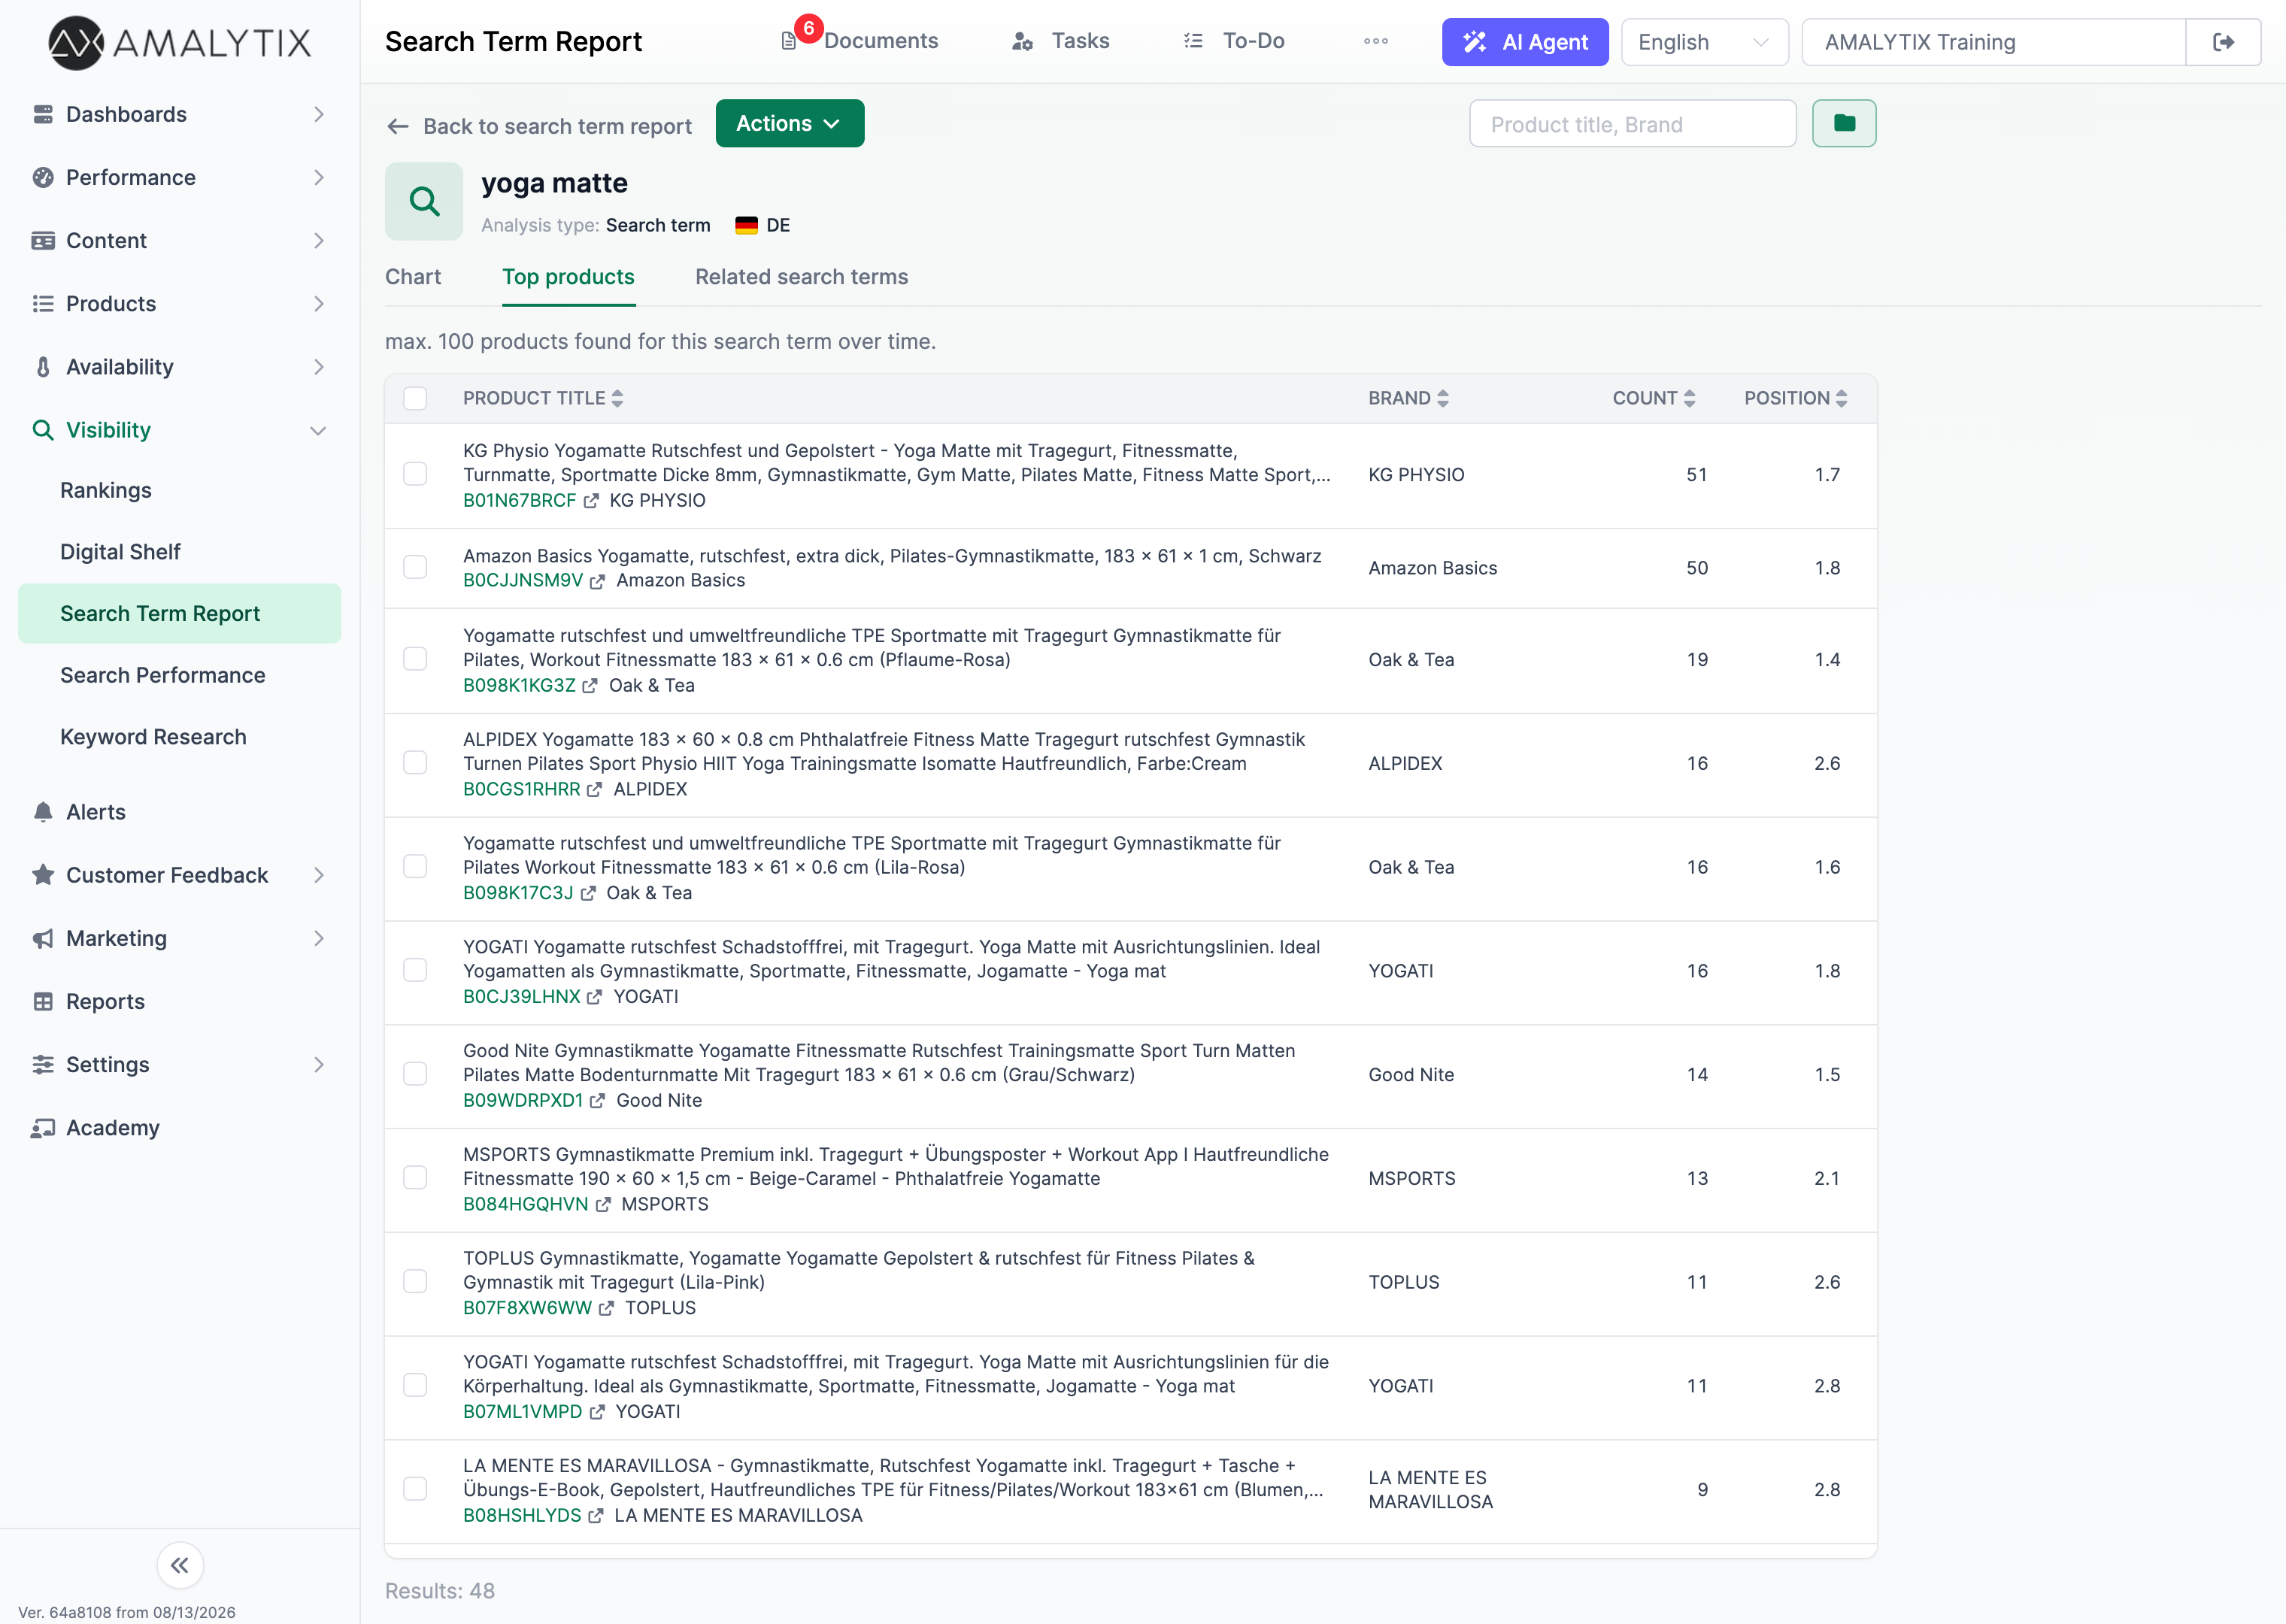Expand the Content menu
Viewport: 2286px width, 1624px height.
click(x=180, y=240)
